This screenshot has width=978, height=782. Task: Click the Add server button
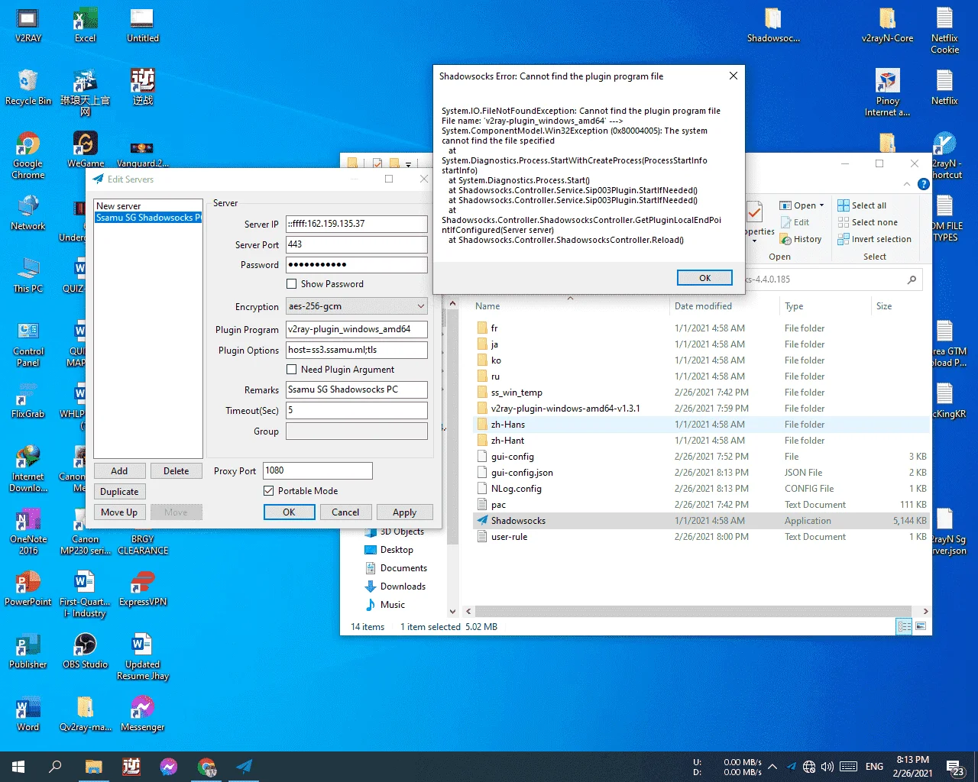coord(119,471)
